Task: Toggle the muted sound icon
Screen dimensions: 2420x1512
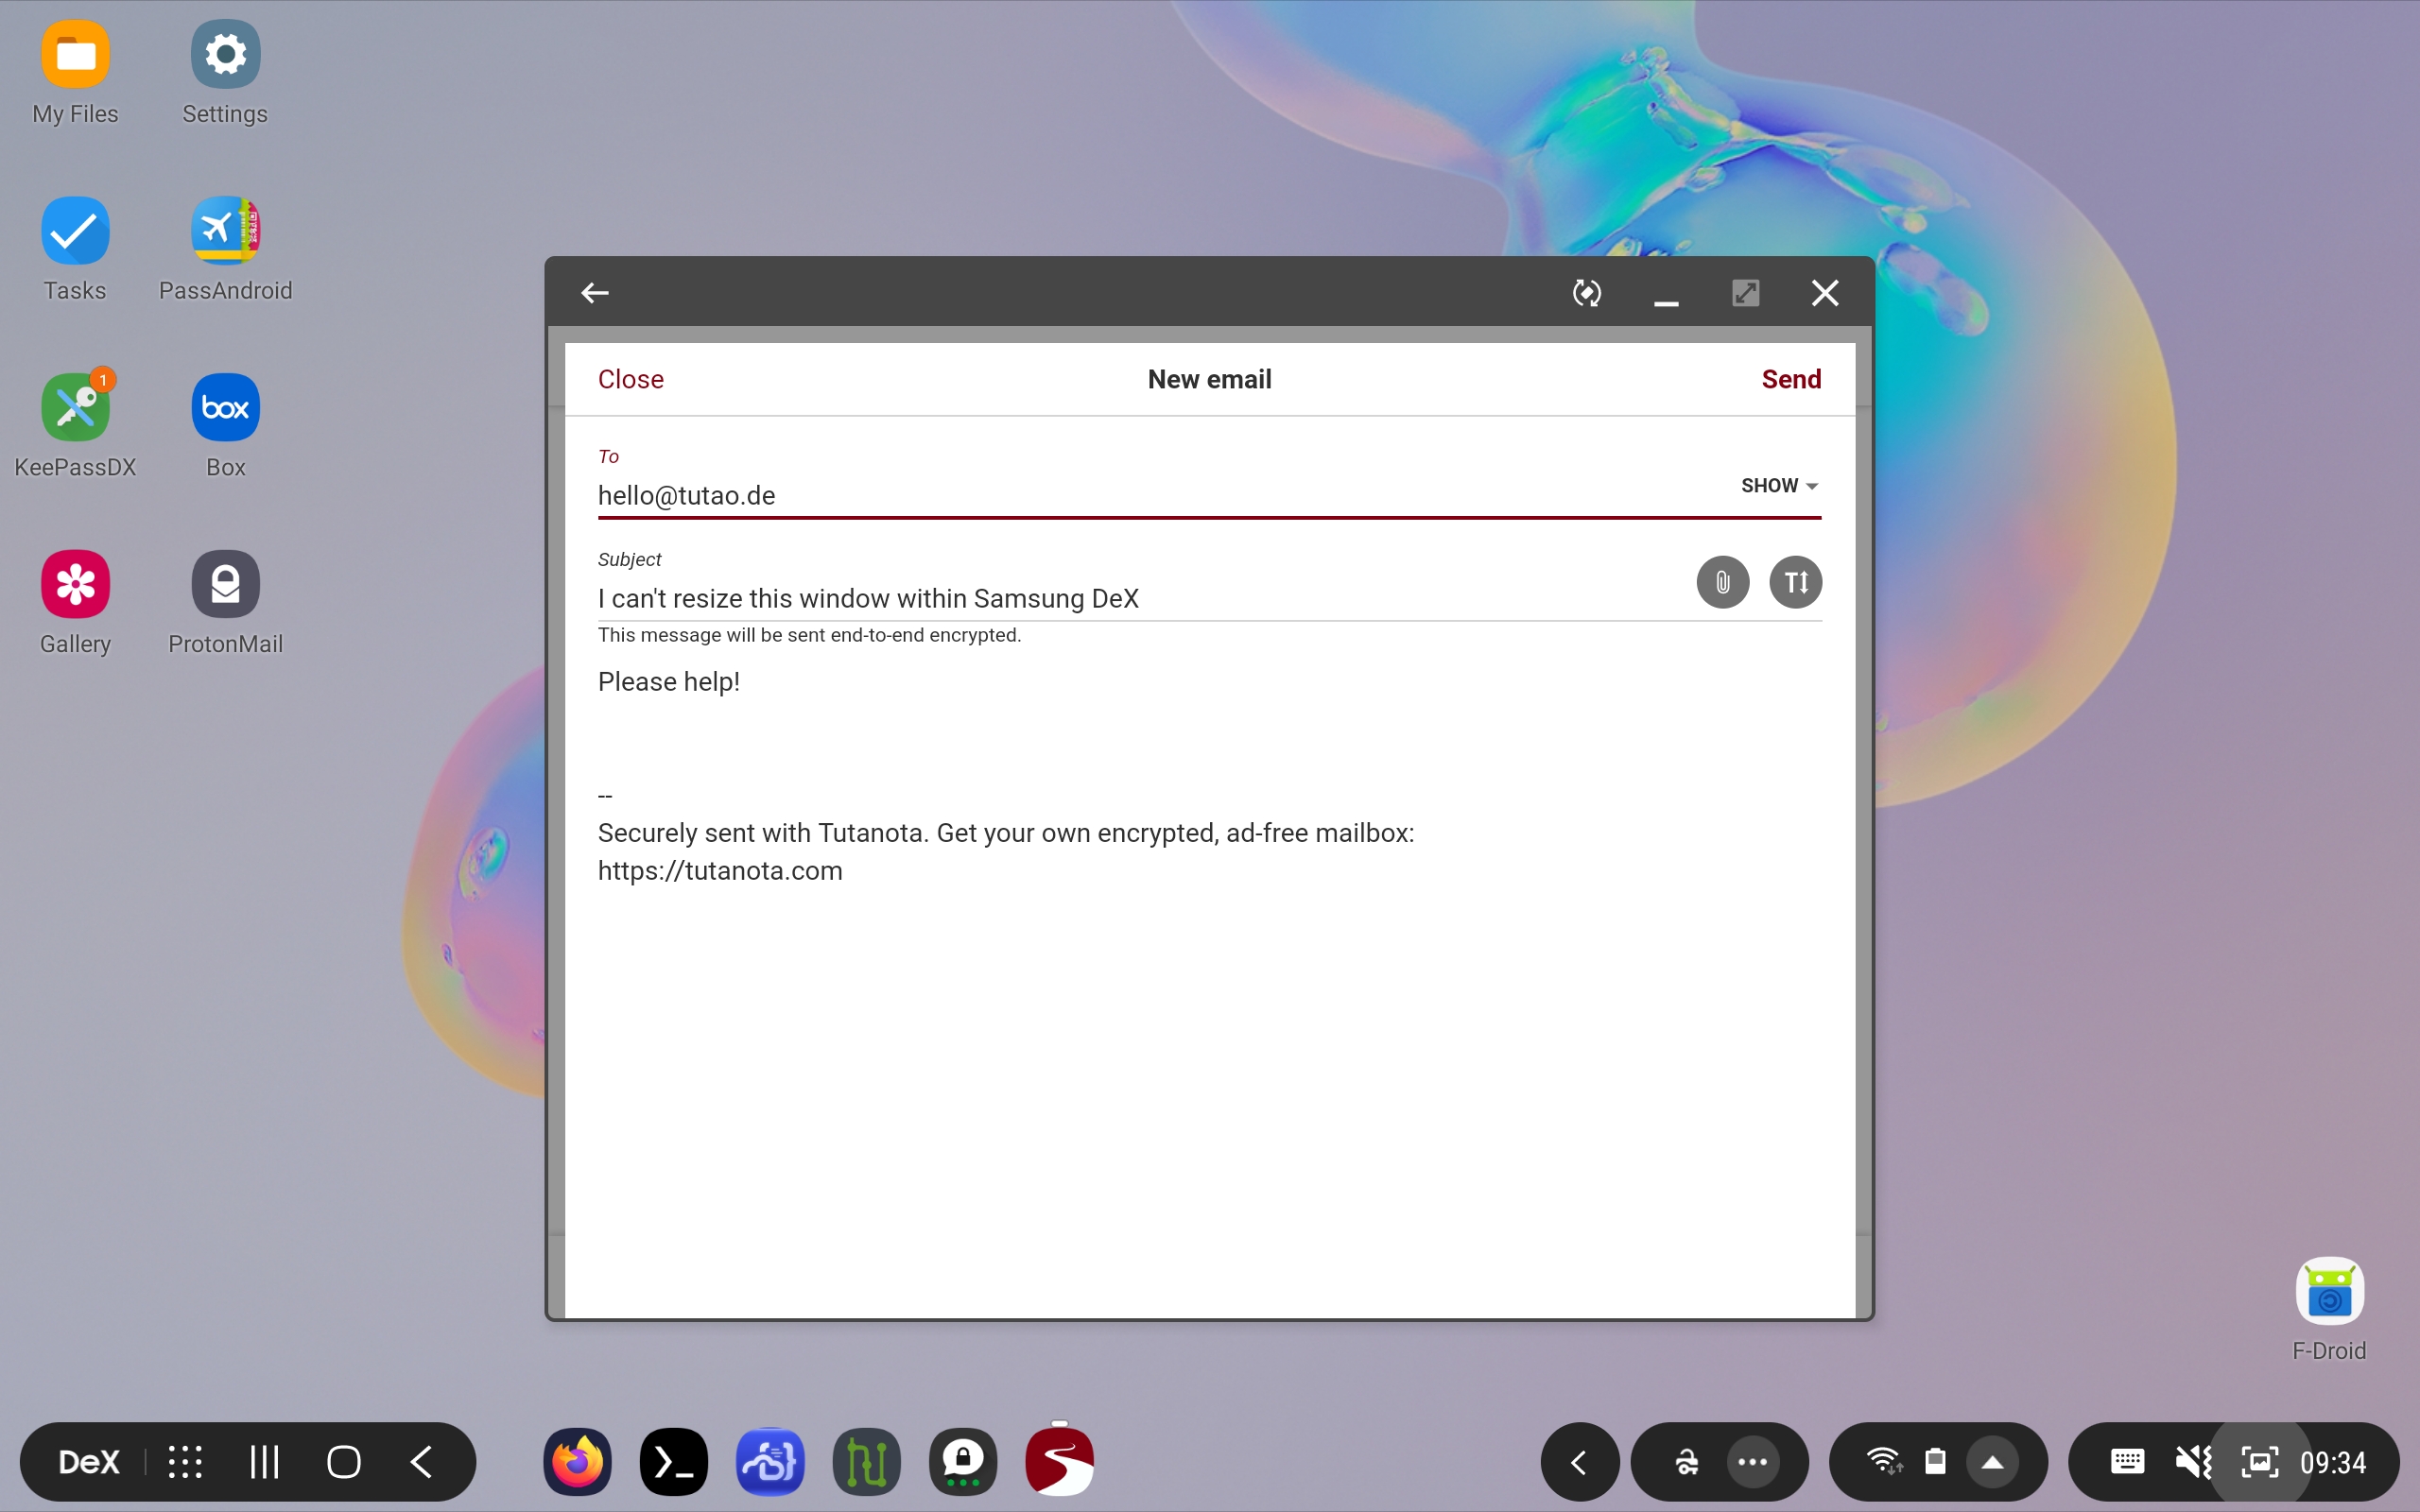Action: [2193, 1462]
